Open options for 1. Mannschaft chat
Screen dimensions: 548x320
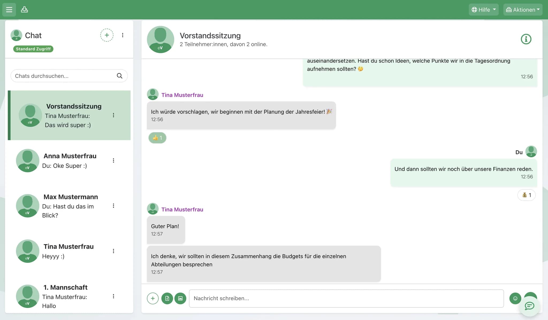pyautogui.click(x=113, y=296)
